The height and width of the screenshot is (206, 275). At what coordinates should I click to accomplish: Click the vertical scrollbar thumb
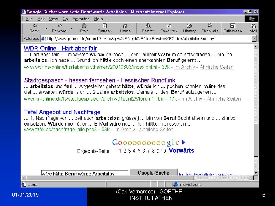[x=256, y=140]
